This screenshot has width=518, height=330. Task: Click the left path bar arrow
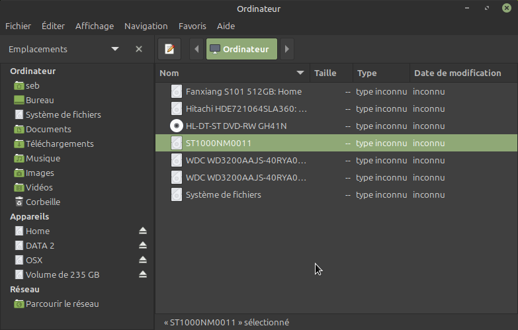tap(196, 49)
